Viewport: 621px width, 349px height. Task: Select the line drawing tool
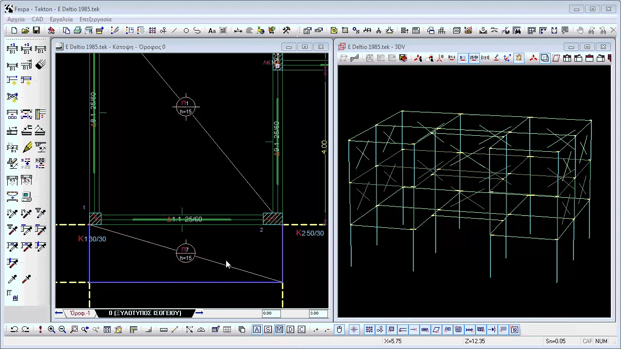click(x=175, y=31)
